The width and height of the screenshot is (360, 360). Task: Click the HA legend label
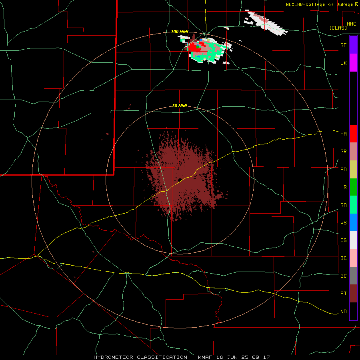(343, 134)
